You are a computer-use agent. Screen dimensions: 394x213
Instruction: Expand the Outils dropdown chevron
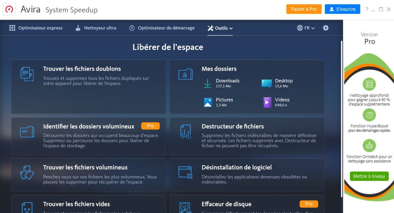point(231,28)
